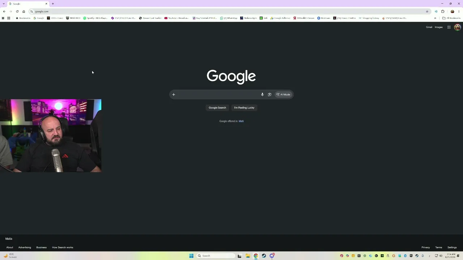Expand hidden bookmarks overflow chevron
The height and width of the screenshot is (260, 463).
[435, 18]
